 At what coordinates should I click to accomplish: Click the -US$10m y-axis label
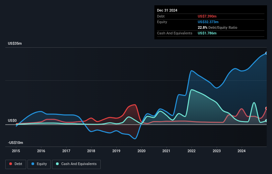[16, 143]
